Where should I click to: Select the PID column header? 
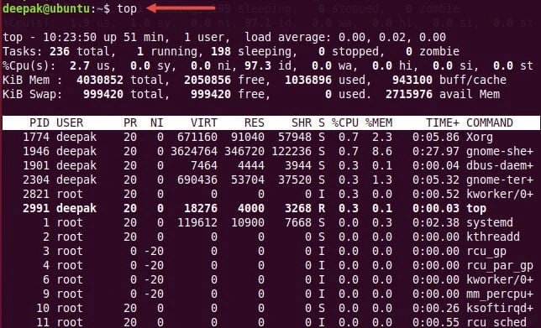(39, 122)
